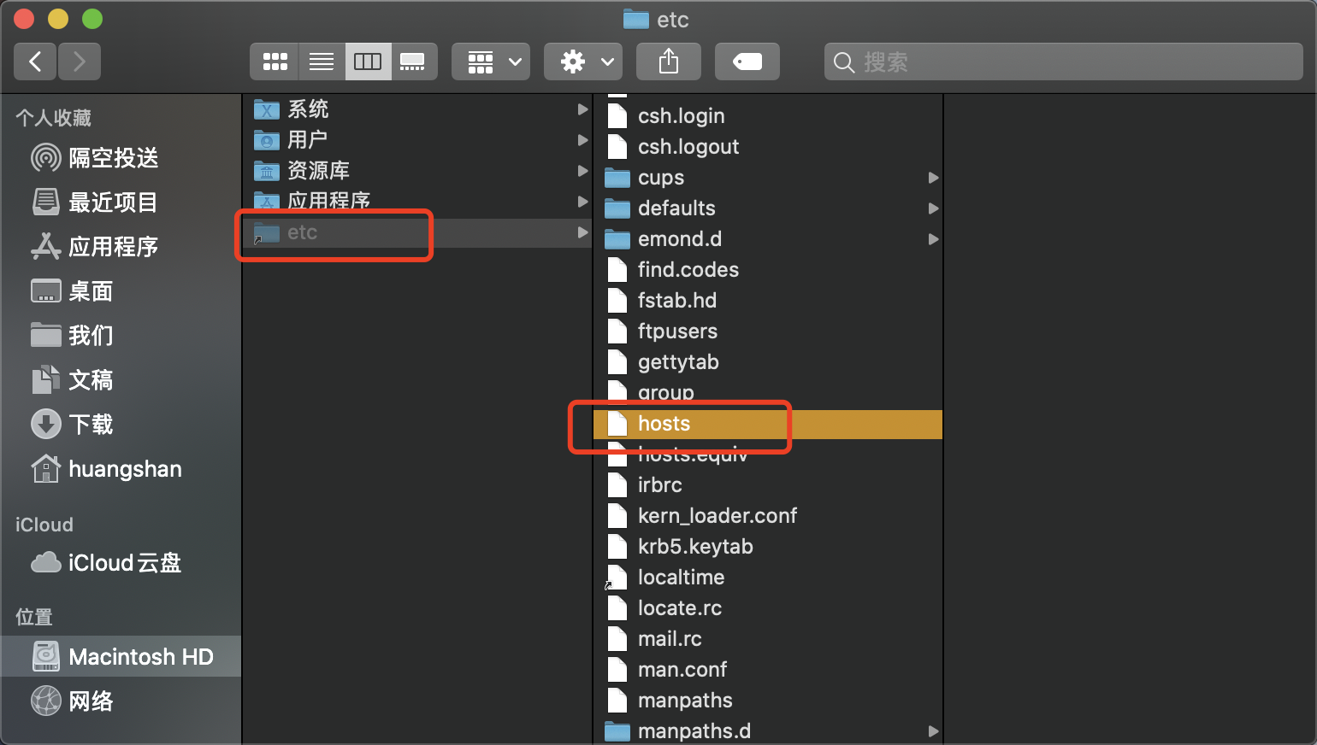Select the manpaths file

coord(768,701)
